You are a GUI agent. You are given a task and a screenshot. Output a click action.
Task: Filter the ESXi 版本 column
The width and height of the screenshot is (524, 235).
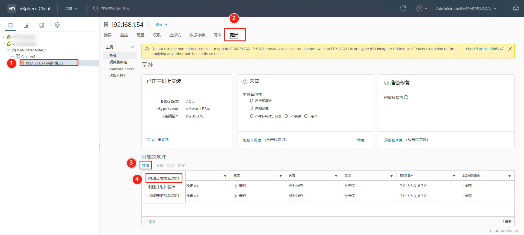pyautogui.click(x=454, y=176)
